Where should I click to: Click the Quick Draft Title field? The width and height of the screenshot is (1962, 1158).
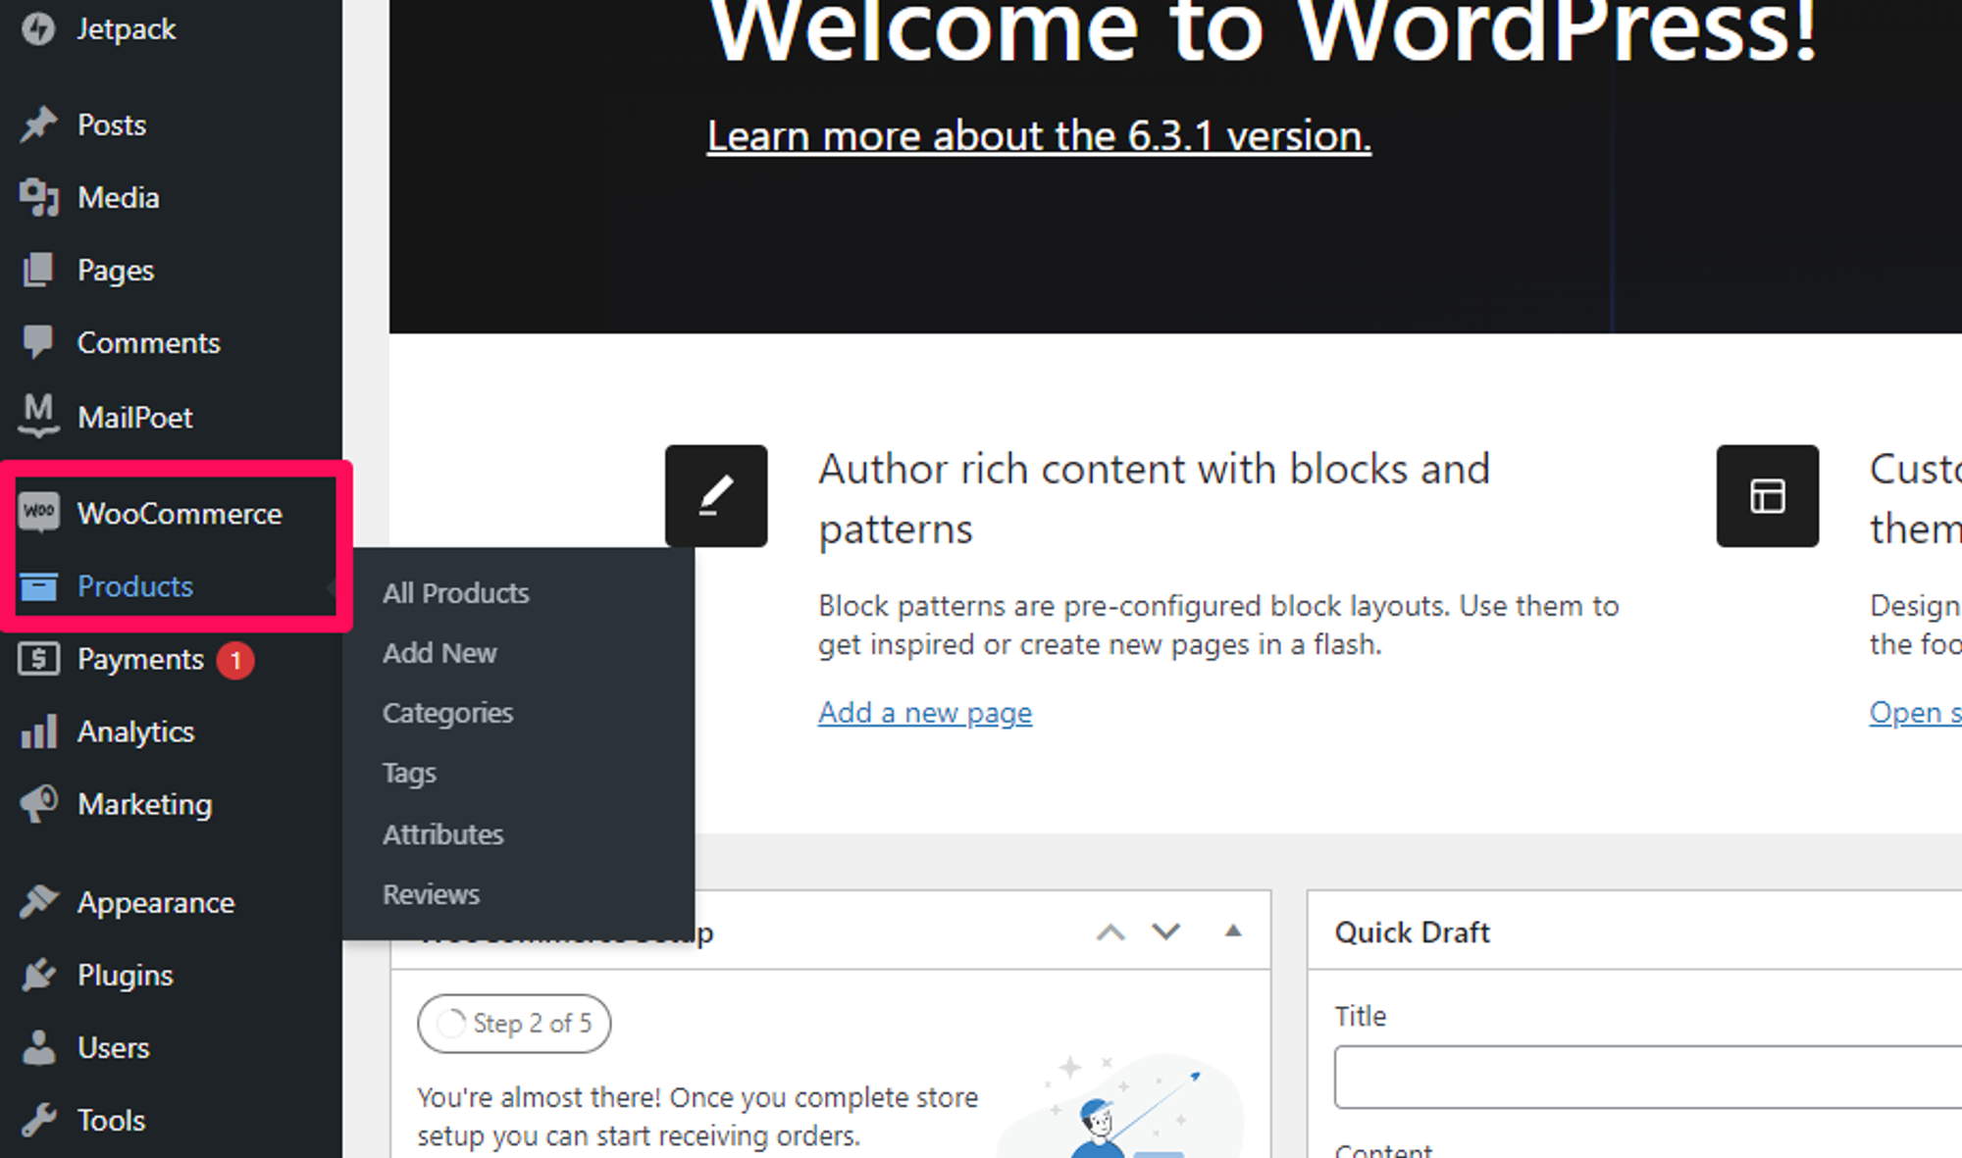click(1648, 1076)
